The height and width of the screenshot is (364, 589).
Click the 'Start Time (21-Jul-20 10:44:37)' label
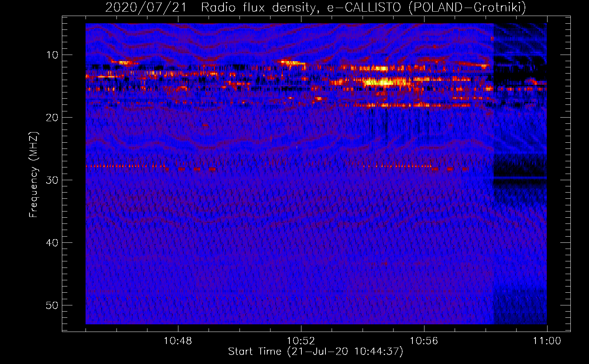coord(316,352)
